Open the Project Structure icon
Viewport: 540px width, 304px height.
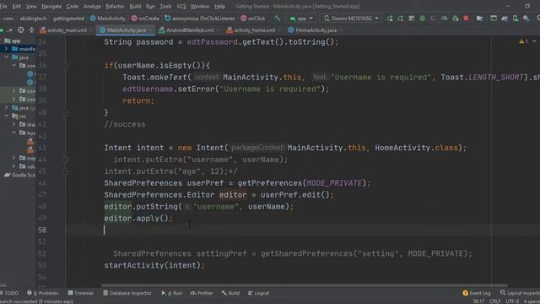(479, 19)
